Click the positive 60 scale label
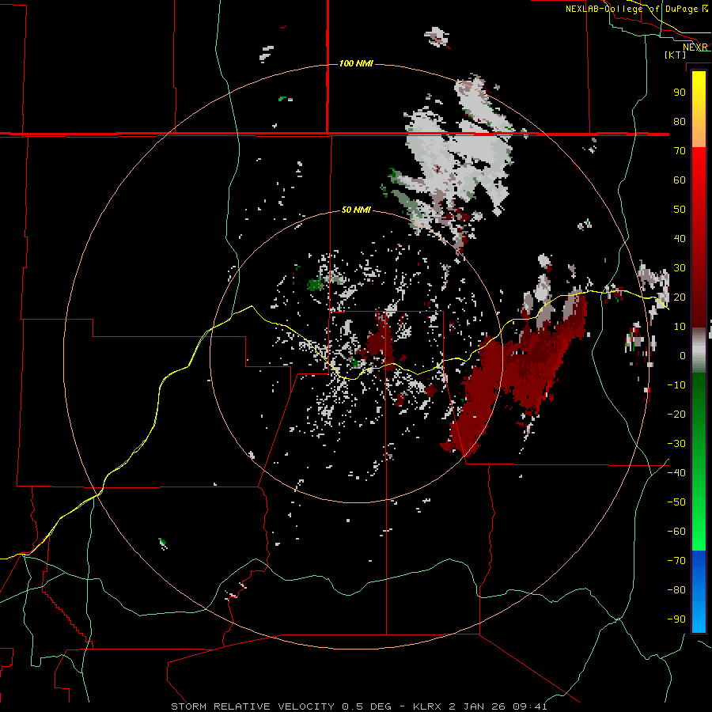Screen dimensions: 712x712 pyautogui.click(x=680, y=180)
